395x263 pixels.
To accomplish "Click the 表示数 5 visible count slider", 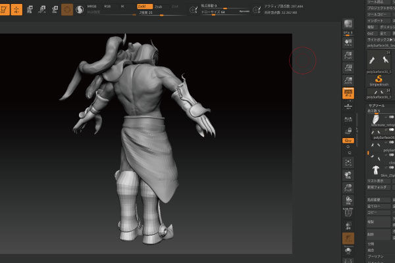I will point(381,111).
